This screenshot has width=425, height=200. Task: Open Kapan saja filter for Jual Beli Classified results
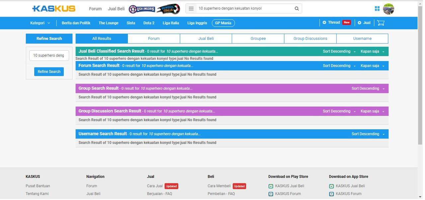coord(373,51)
